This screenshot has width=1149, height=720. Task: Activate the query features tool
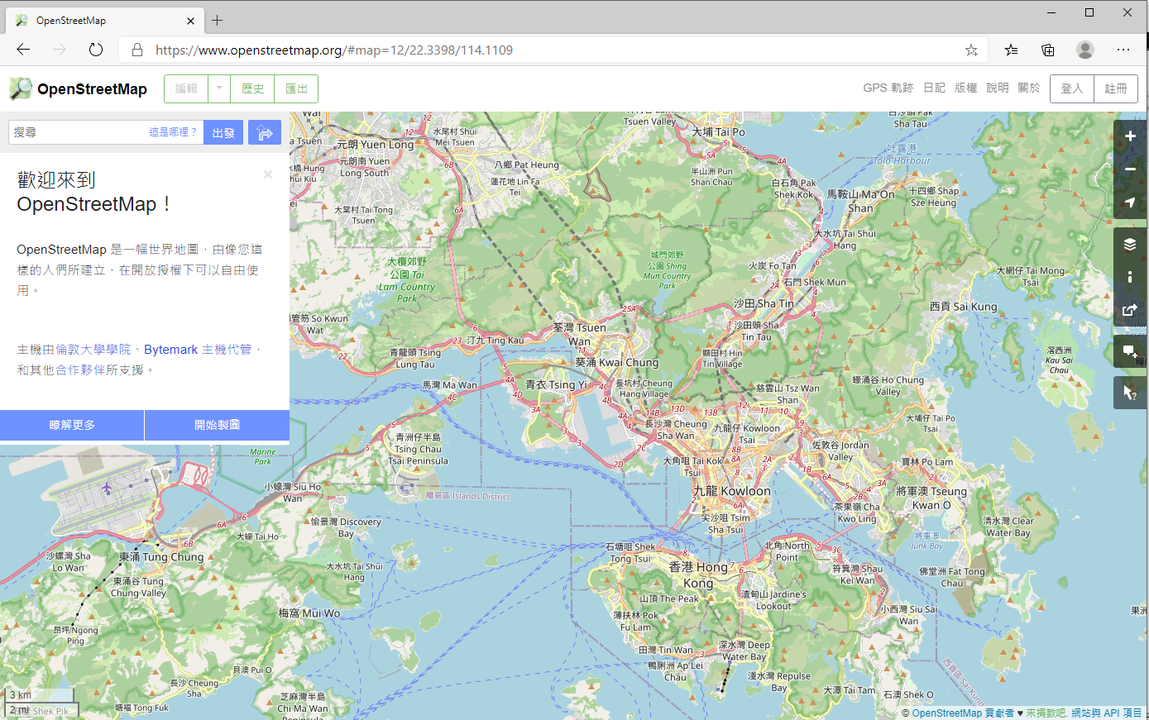(x=1130, y=393)
